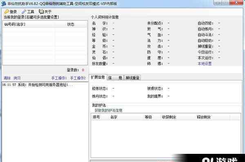
Task: Open 手工操作1 link
Action: 59,78
